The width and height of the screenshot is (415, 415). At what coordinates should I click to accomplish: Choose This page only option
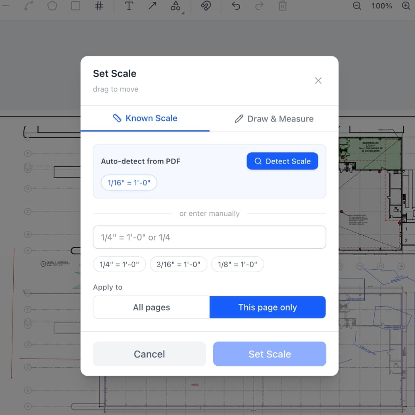click(268, 308)
